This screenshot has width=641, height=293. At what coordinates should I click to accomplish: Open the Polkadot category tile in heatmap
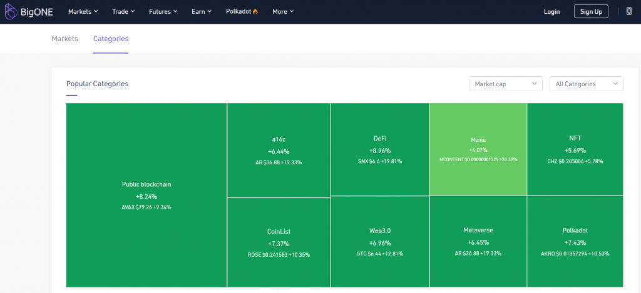(575, 242)
